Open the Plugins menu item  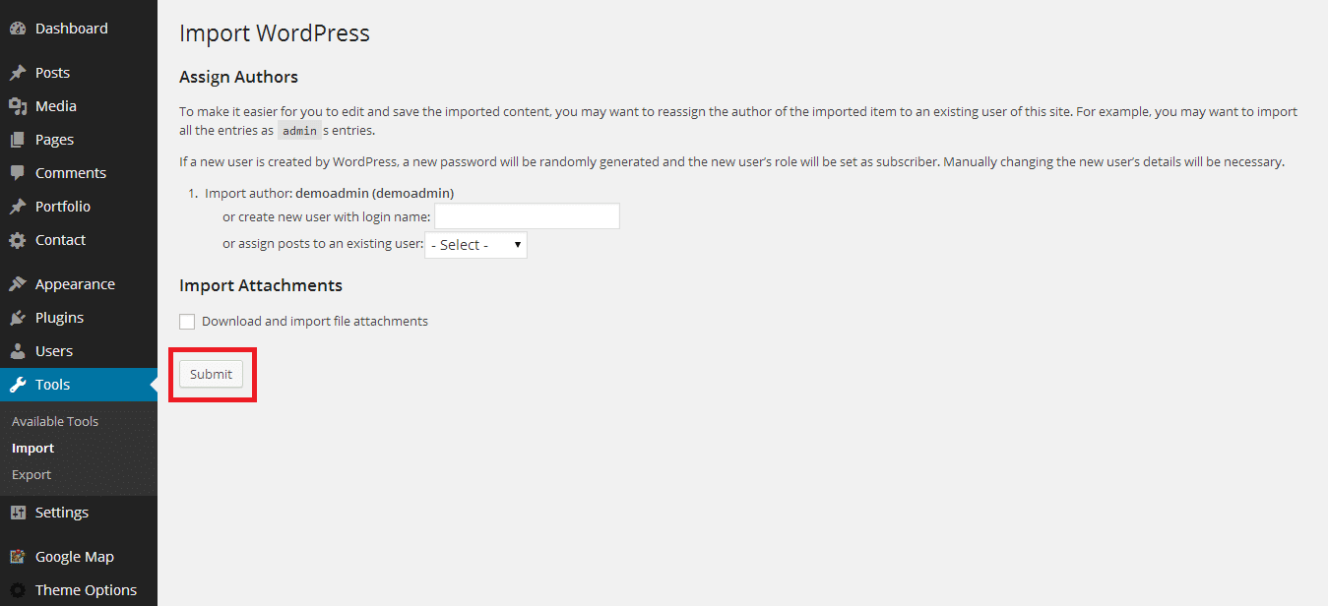click(79, 318)
